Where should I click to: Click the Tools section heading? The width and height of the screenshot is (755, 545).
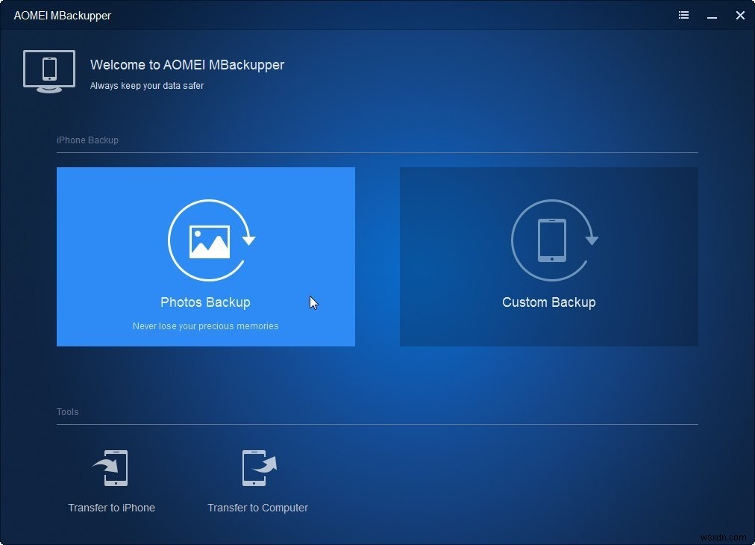67,412
